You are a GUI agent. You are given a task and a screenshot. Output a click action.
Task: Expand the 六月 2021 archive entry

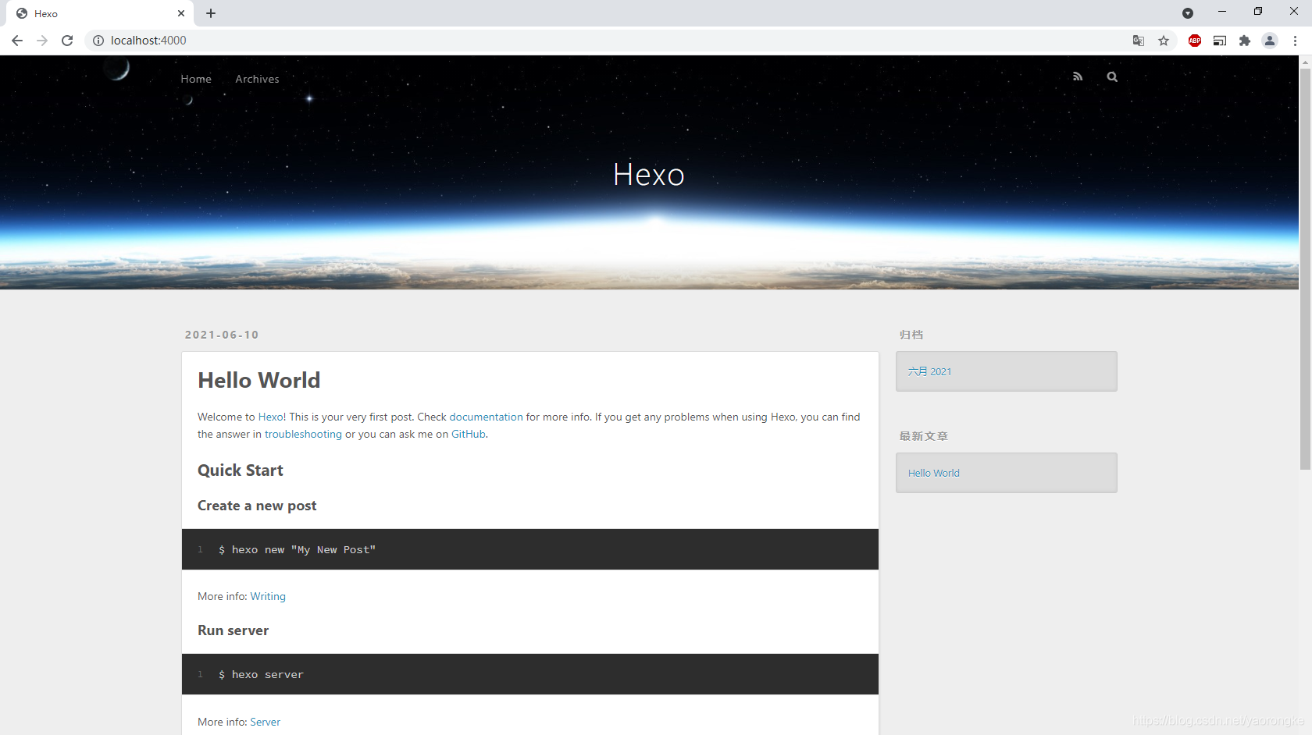pos(929,371)
